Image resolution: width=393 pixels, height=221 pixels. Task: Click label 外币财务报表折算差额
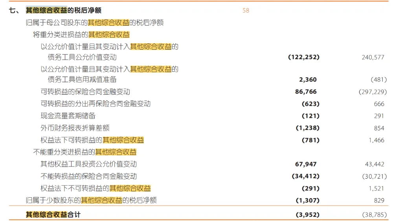[75, 128]
